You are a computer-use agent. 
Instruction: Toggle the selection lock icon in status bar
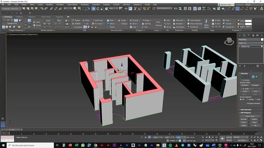(x=146, y=137)
